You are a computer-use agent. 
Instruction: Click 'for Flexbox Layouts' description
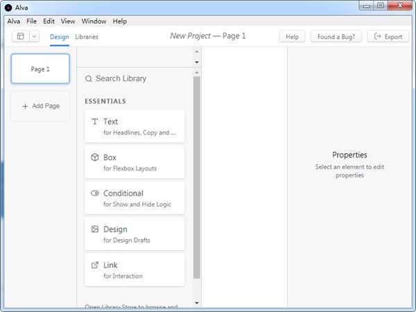(130, 168)
